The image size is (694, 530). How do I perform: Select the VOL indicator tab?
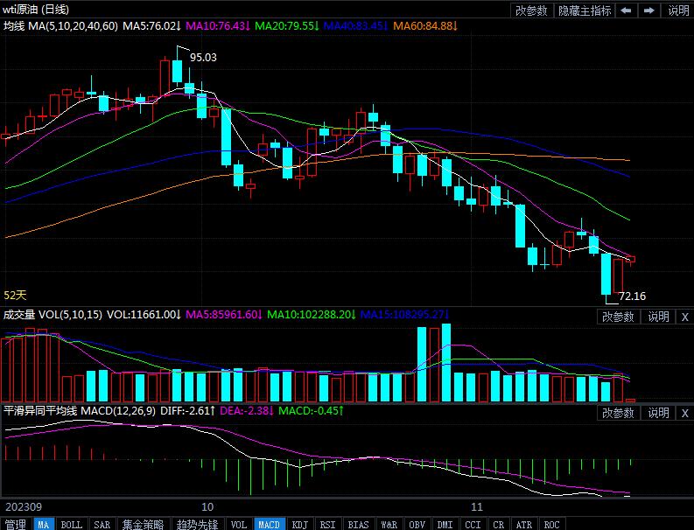tap(239, 524)
